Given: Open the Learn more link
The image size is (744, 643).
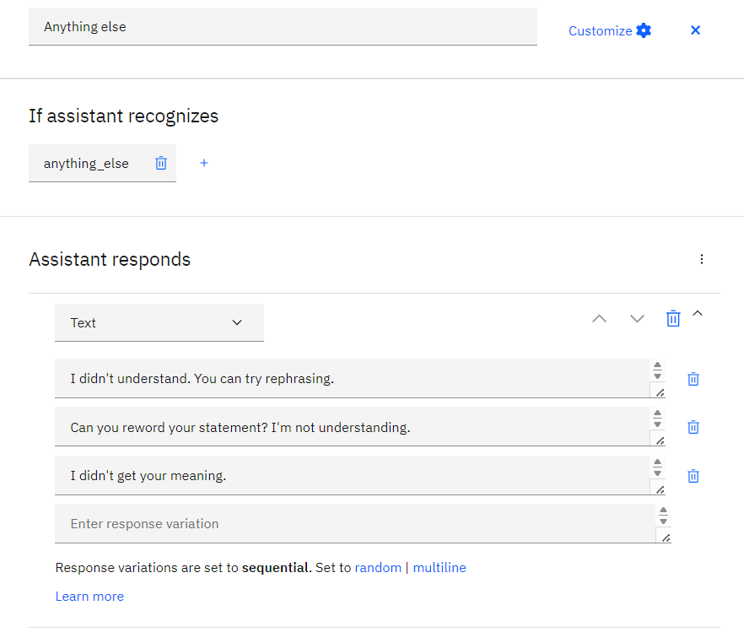Looking at the screenshot, I should pyautogui.click(x=89, y=597).
